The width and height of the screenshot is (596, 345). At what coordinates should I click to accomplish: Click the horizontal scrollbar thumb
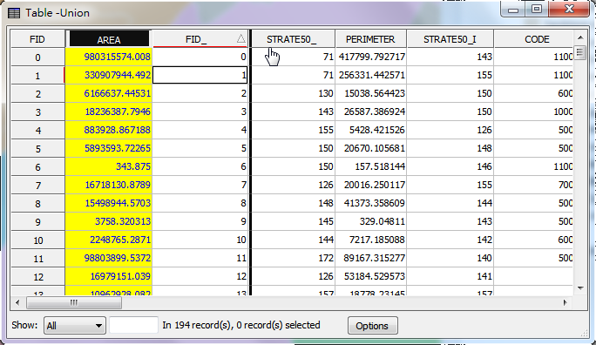pyautogui.click(x=74, y=303)
